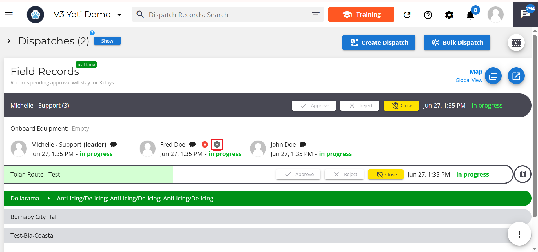
Task: Approve Michelle - Support crew record
Action: coord(314,106)
